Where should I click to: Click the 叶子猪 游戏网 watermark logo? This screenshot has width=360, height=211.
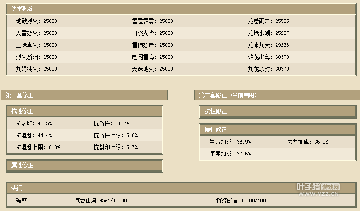tap(318, 189)
